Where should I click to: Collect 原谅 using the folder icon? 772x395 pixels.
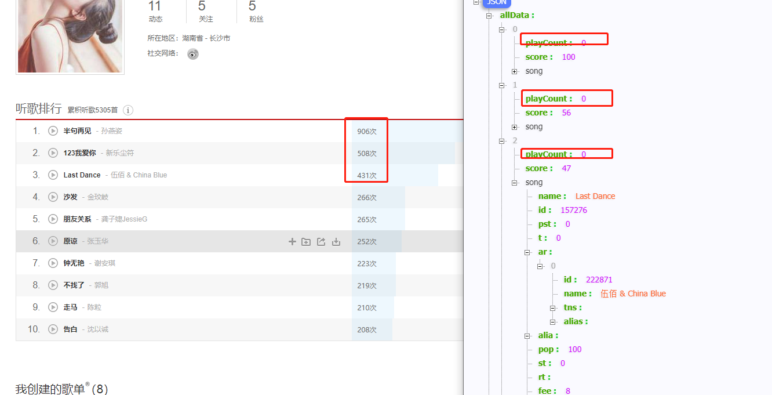point(306,242)
